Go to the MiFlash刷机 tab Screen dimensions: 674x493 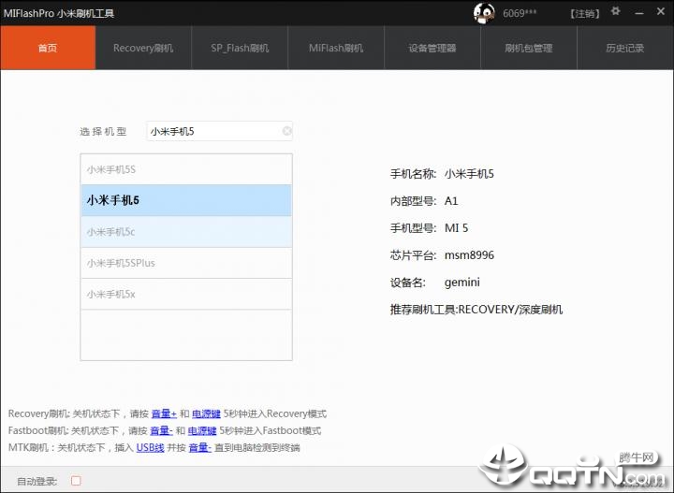tap(336, 48)
